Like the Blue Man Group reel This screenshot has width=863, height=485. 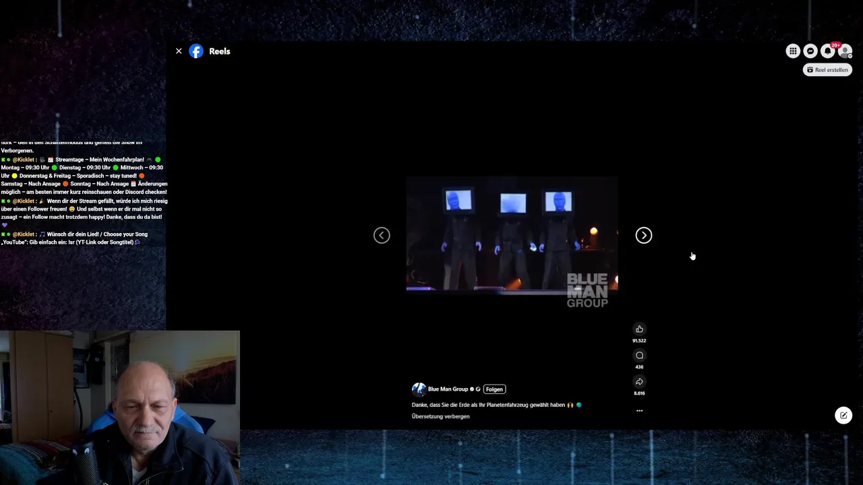point(639,329)
